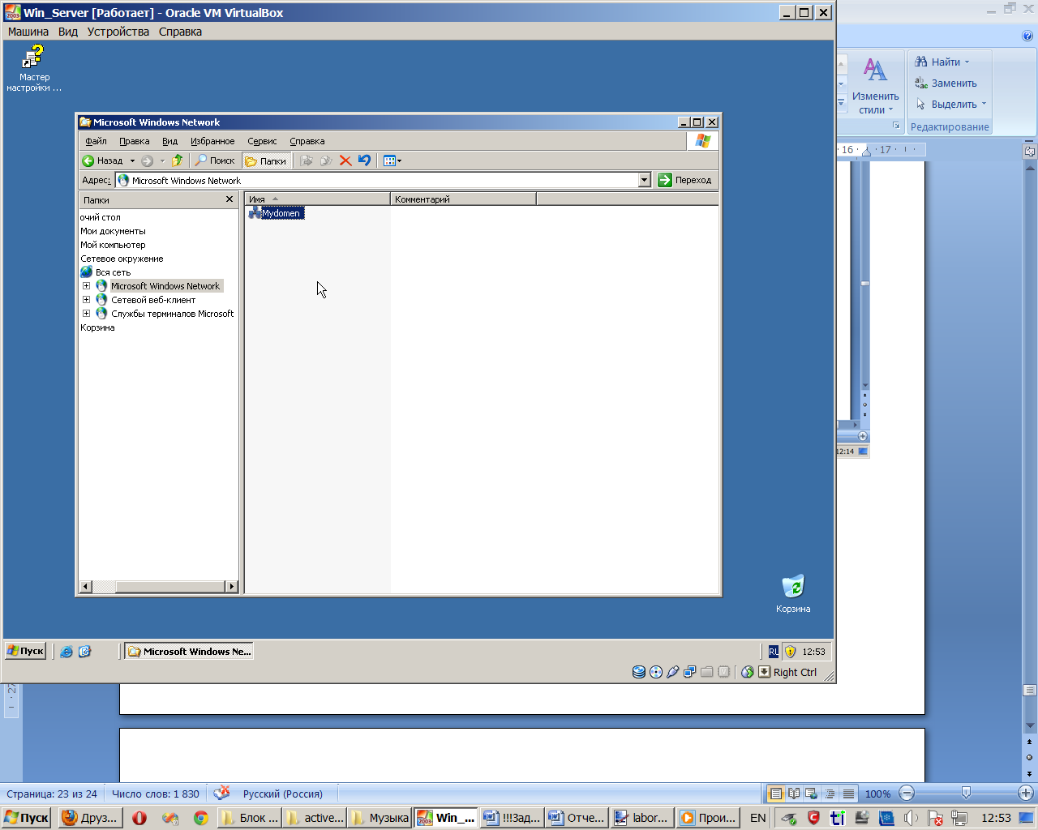Click the Назад back arrow in Explorer
This screenshot has height=830, width=1038.
pyautogui.click(x=103, y=160)
